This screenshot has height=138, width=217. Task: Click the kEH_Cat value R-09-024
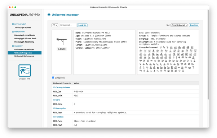[x=78, y=92]
